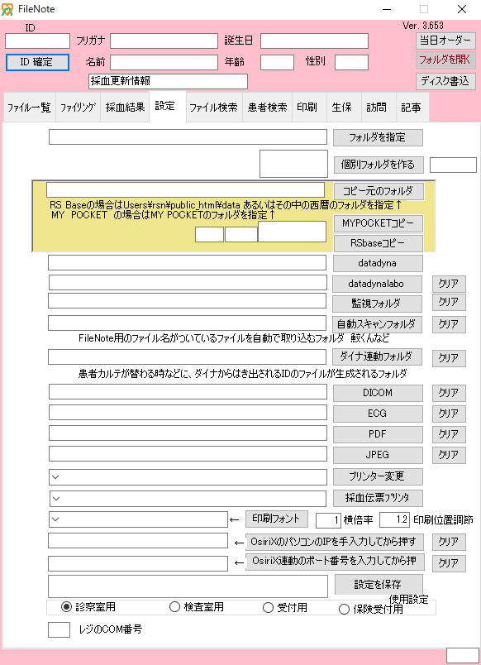Click the ID 確定 button
This screenshot has height=665, width=481.
[37, 62]
